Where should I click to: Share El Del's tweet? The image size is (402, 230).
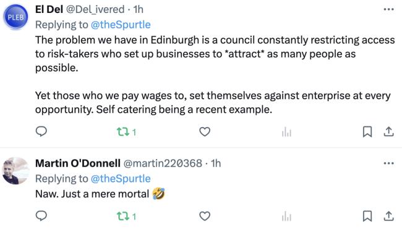point(388,132)
